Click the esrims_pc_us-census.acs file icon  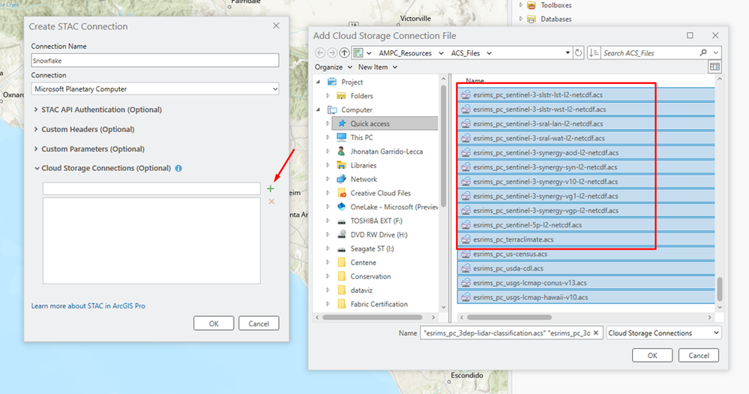coord(466,254)
